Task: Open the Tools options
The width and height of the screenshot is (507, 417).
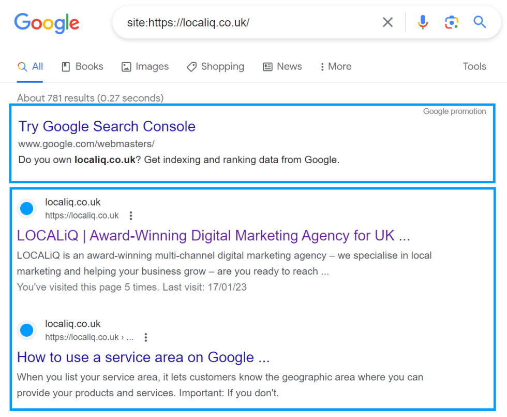Action: tap(474, 66)
